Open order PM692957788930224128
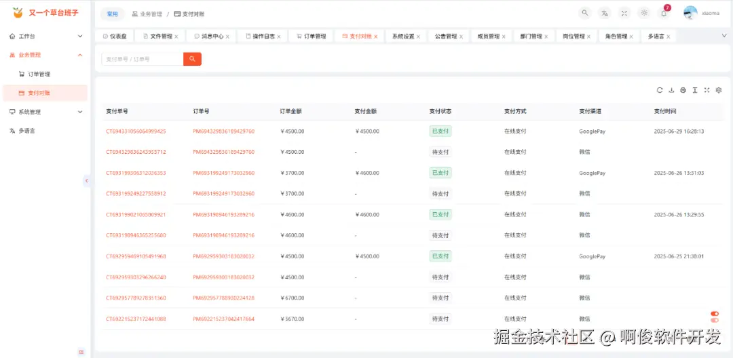The height and width of the screenshot is (358, 733). [x=223, y=298]
